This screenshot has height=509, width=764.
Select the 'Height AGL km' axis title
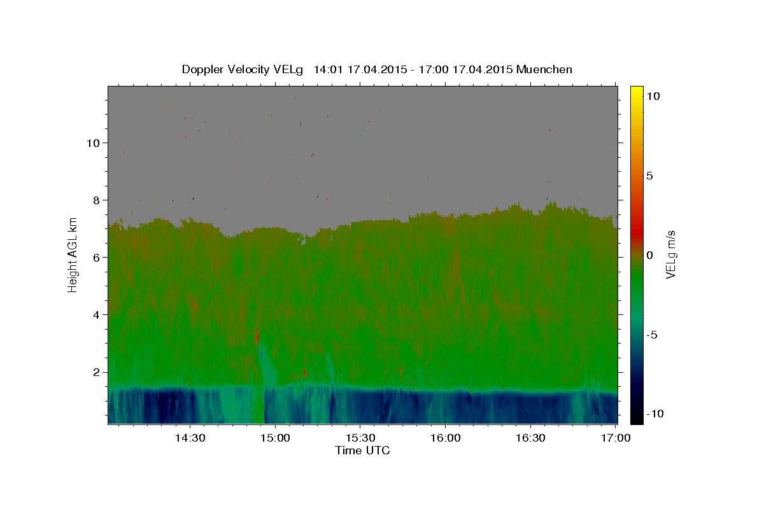73,254
